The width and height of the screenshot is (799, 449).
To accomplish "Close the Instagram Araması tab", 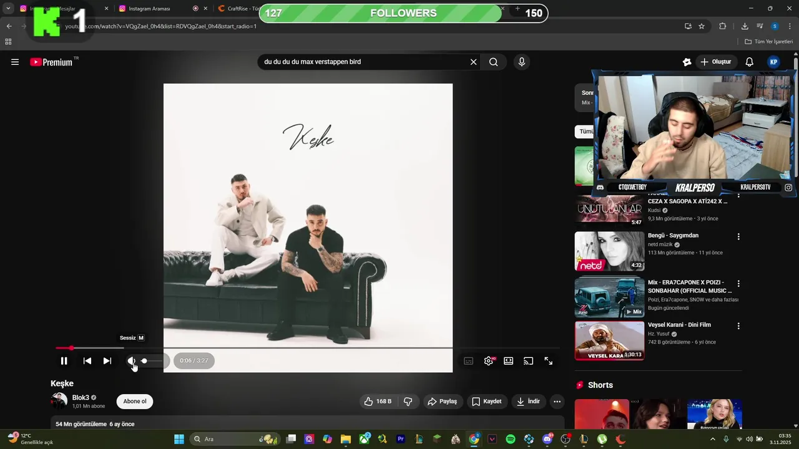I will [x=205, y=9].
